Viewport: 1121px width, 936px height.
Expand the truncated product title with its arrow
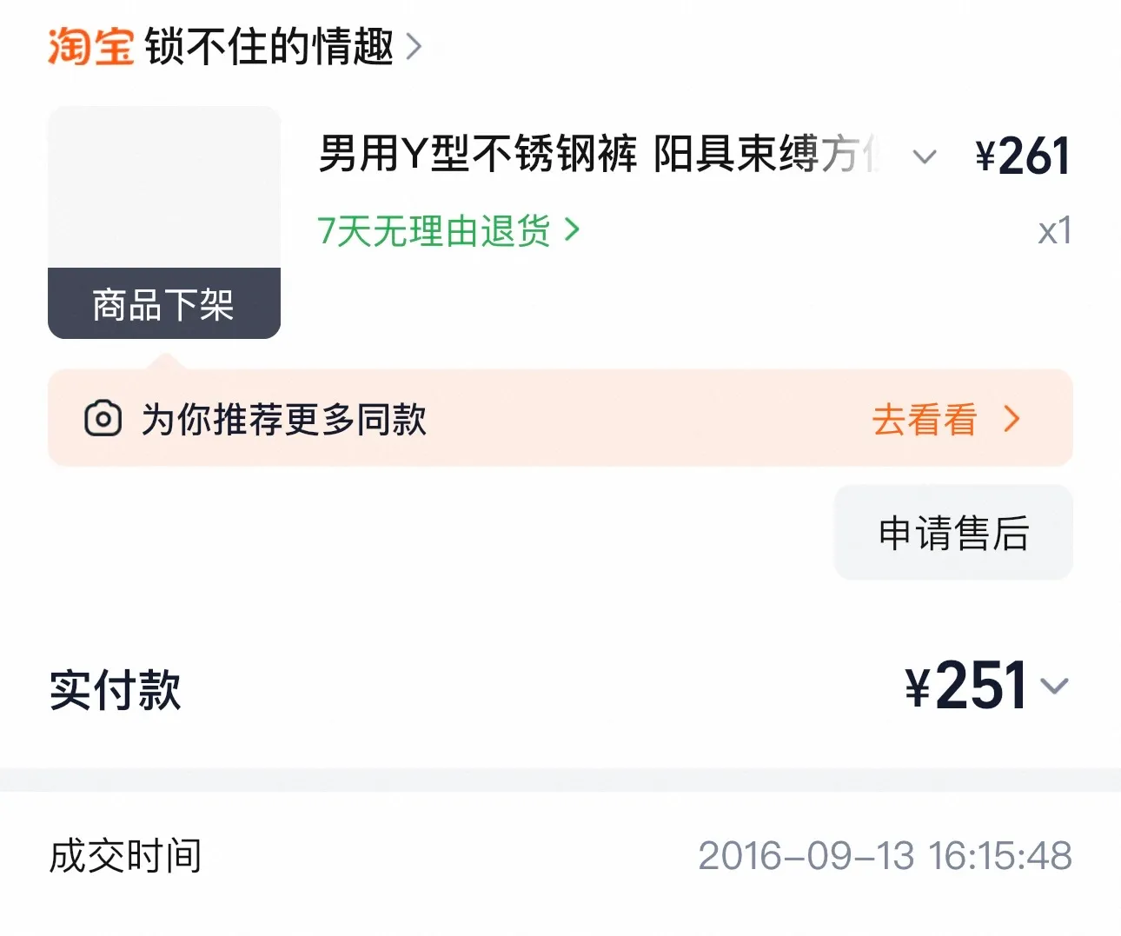tap(925, 157)
